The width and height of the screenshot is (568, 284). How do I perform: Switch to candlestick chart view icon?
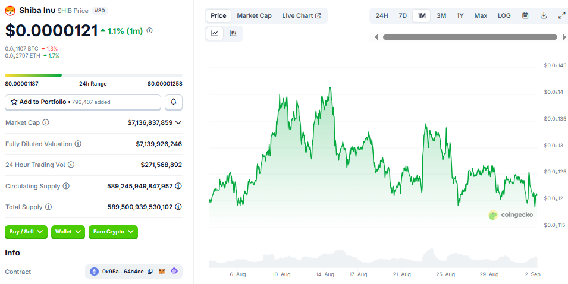click(233, 34)
